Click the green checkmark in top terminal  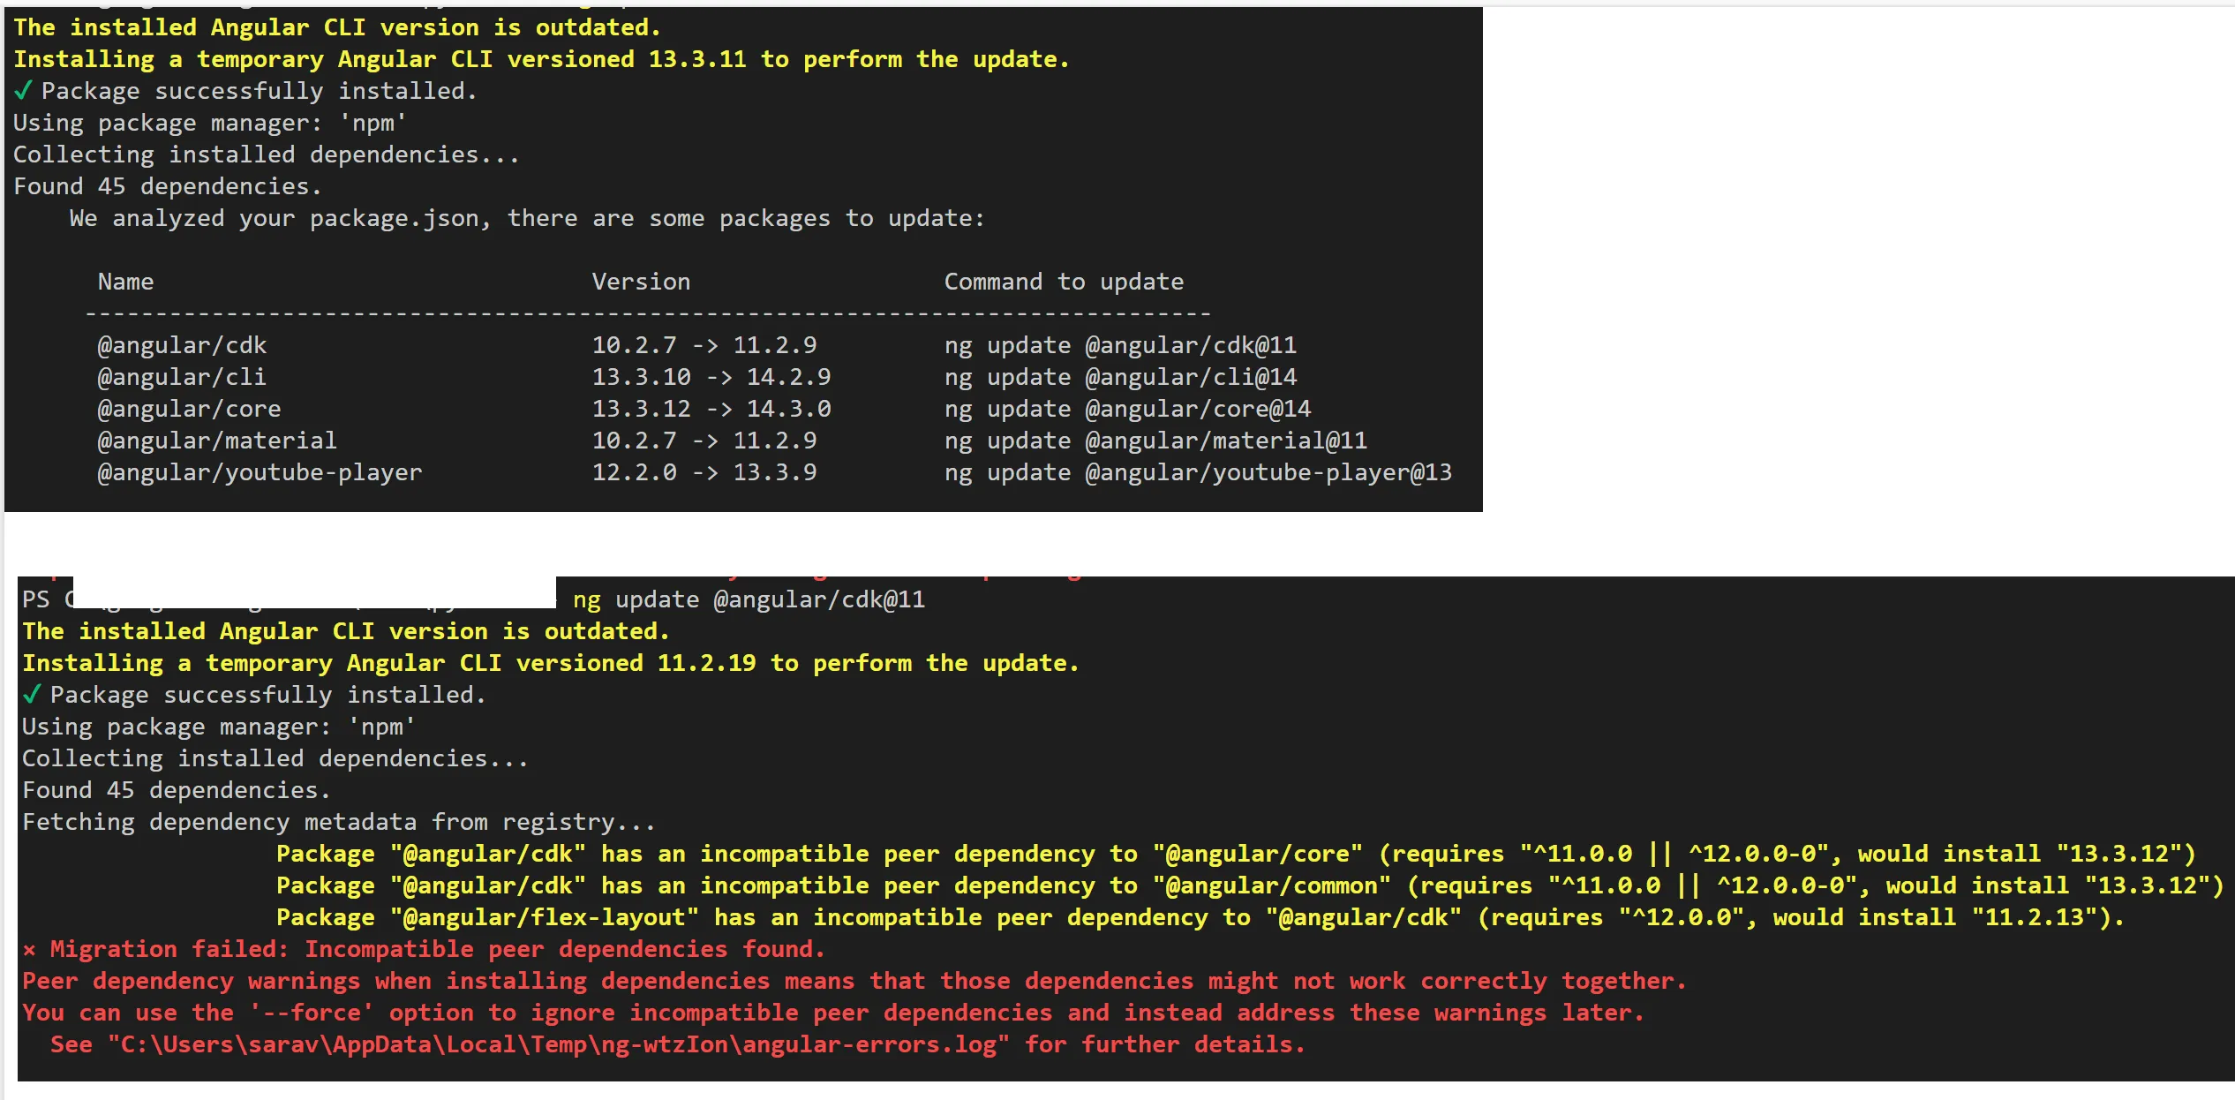coord(23,90)
